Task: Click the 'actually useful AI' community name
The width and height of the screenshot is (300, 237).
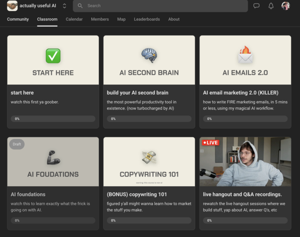Action: click(38, 6)
